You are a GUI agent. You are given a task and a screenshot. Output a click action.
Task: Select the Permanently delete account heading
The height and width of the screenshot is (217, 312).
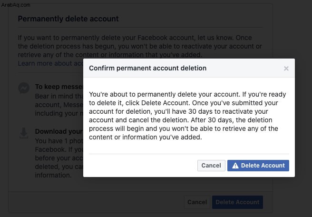68,19
